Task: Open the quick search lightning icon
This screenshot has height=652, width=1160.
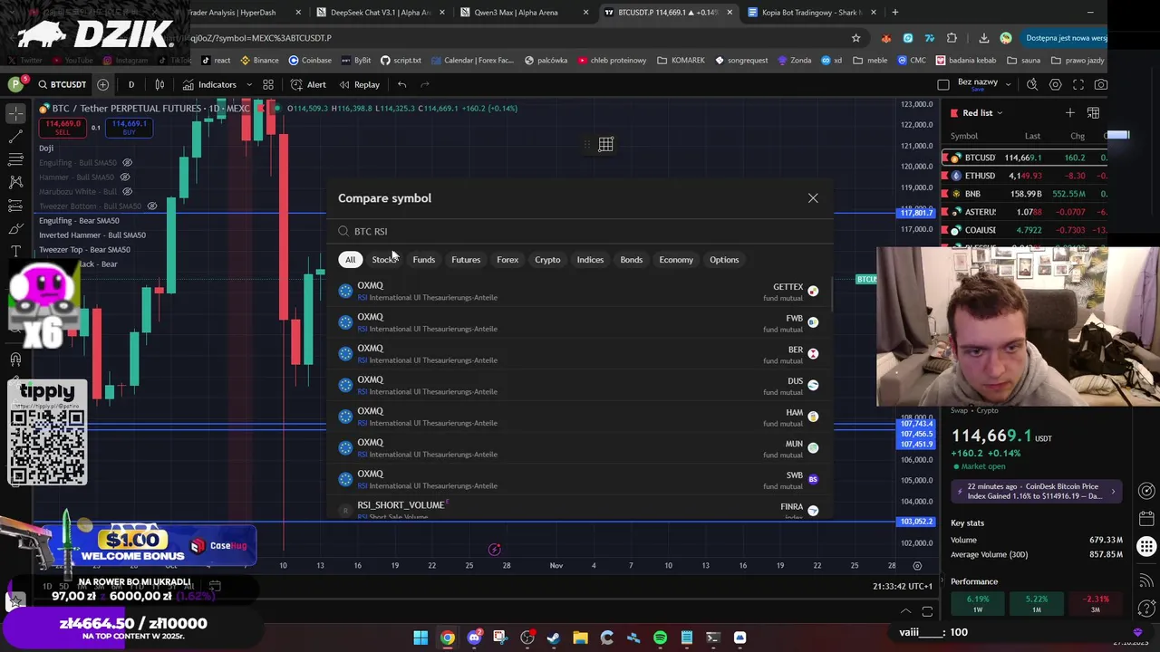Action: [x=1032, y=84]
